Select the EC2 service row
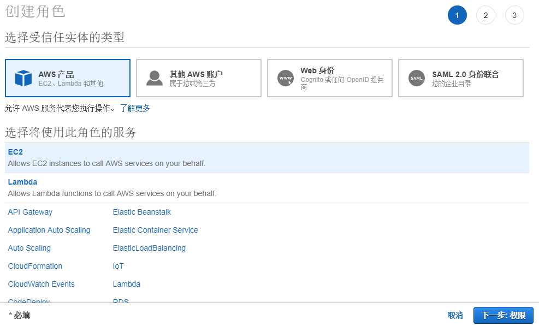The width and height of the screenshot is (539, 325). [x=267, y=158]
